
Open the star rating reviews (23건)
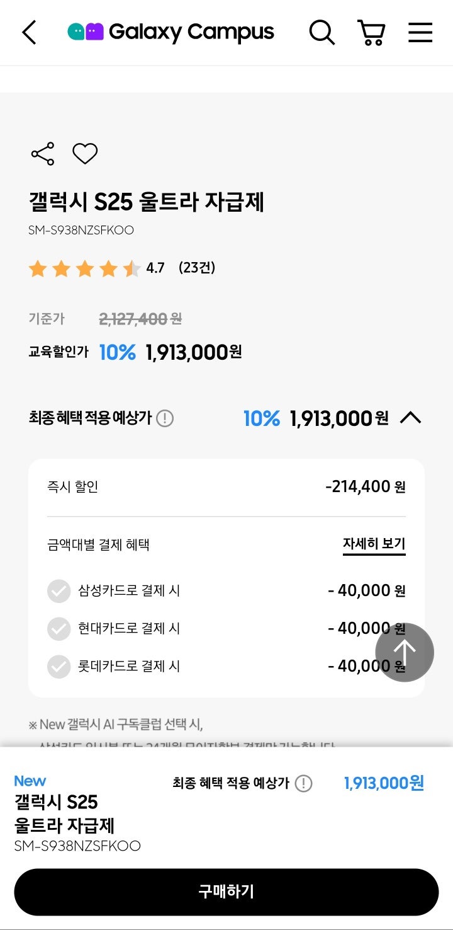click(x=196, y=268)
